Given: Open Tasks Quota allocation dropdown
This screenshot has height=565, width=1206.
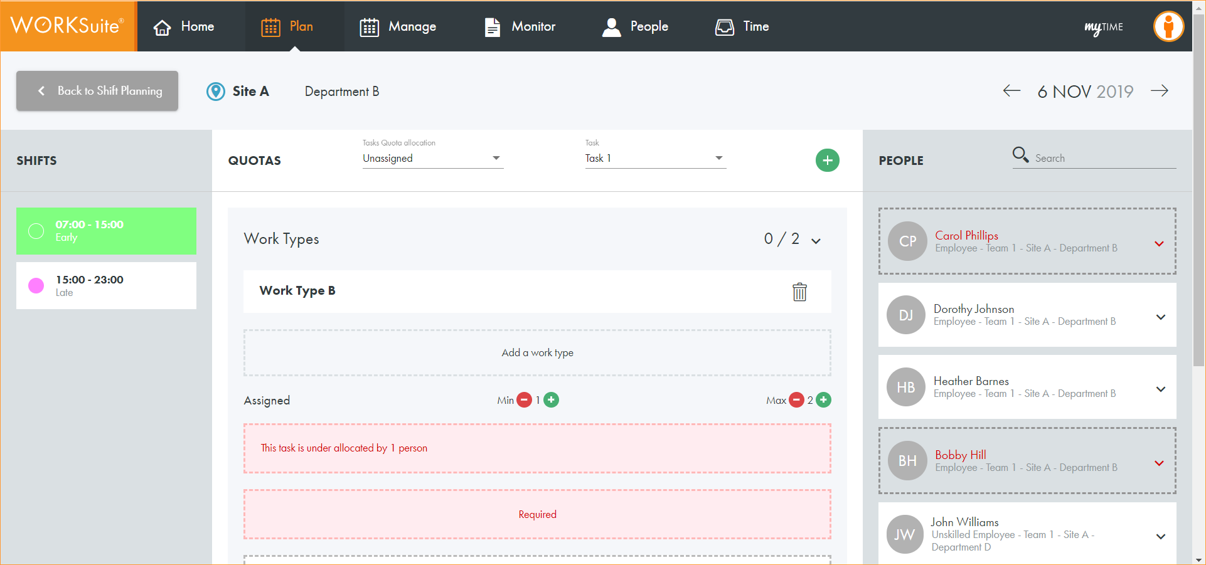Looking at the screenshot, I should [432, 159].
